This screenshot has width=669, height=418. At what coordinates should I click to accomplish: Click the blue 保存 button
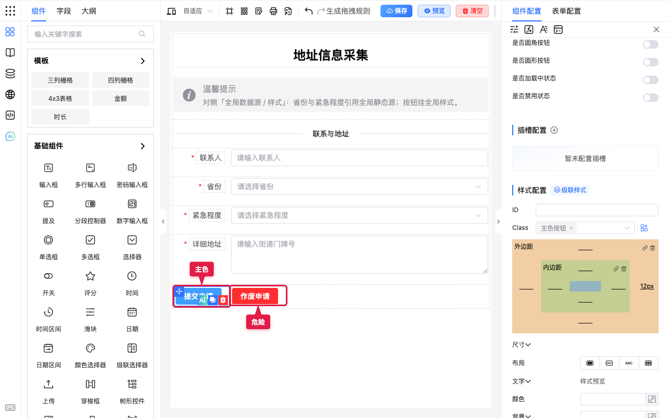(x=397, y=11)
